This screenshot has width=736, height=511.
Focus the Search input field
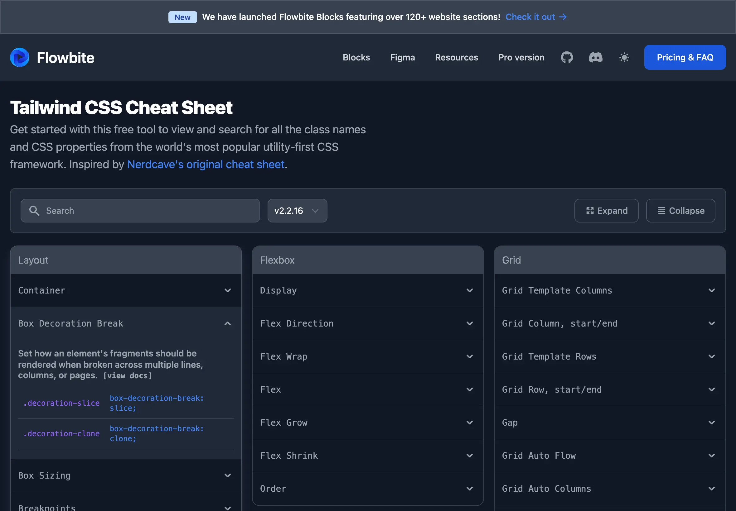point(140,211)
